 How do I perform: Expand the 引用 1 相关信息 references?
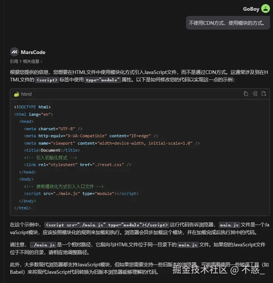[x=26, y=61]
